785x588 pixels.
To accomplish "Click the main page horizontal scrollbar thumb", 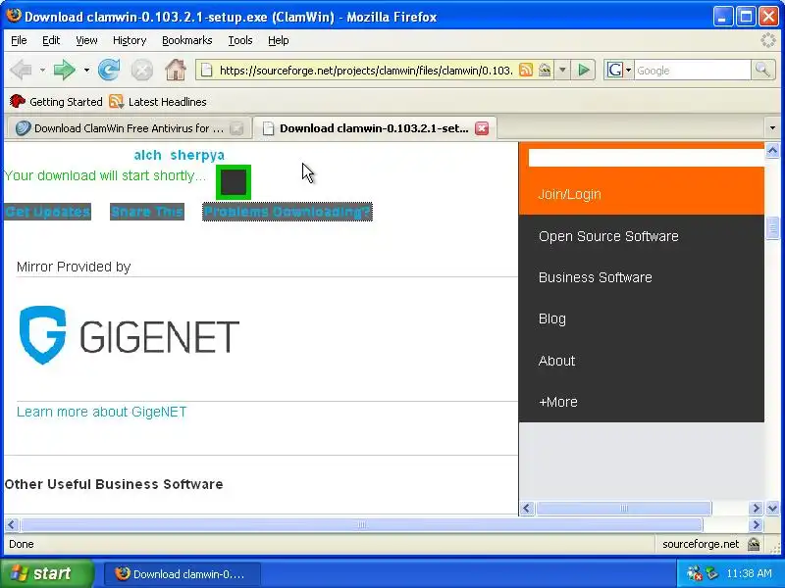I will tap(361, 524).
